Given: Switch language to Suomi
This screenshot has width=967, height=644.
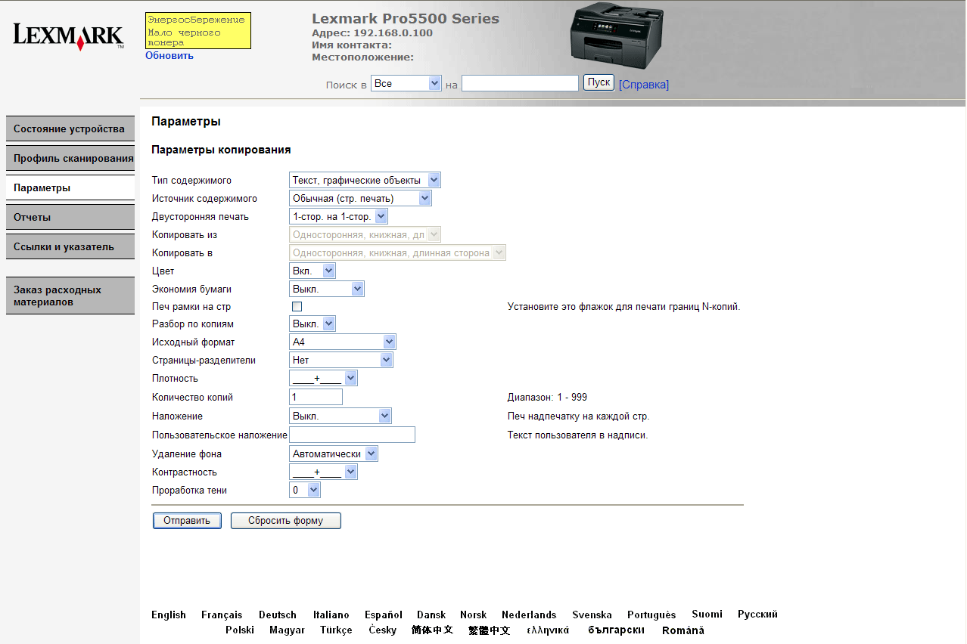Looking at the screenshot, I should (707, 614).
